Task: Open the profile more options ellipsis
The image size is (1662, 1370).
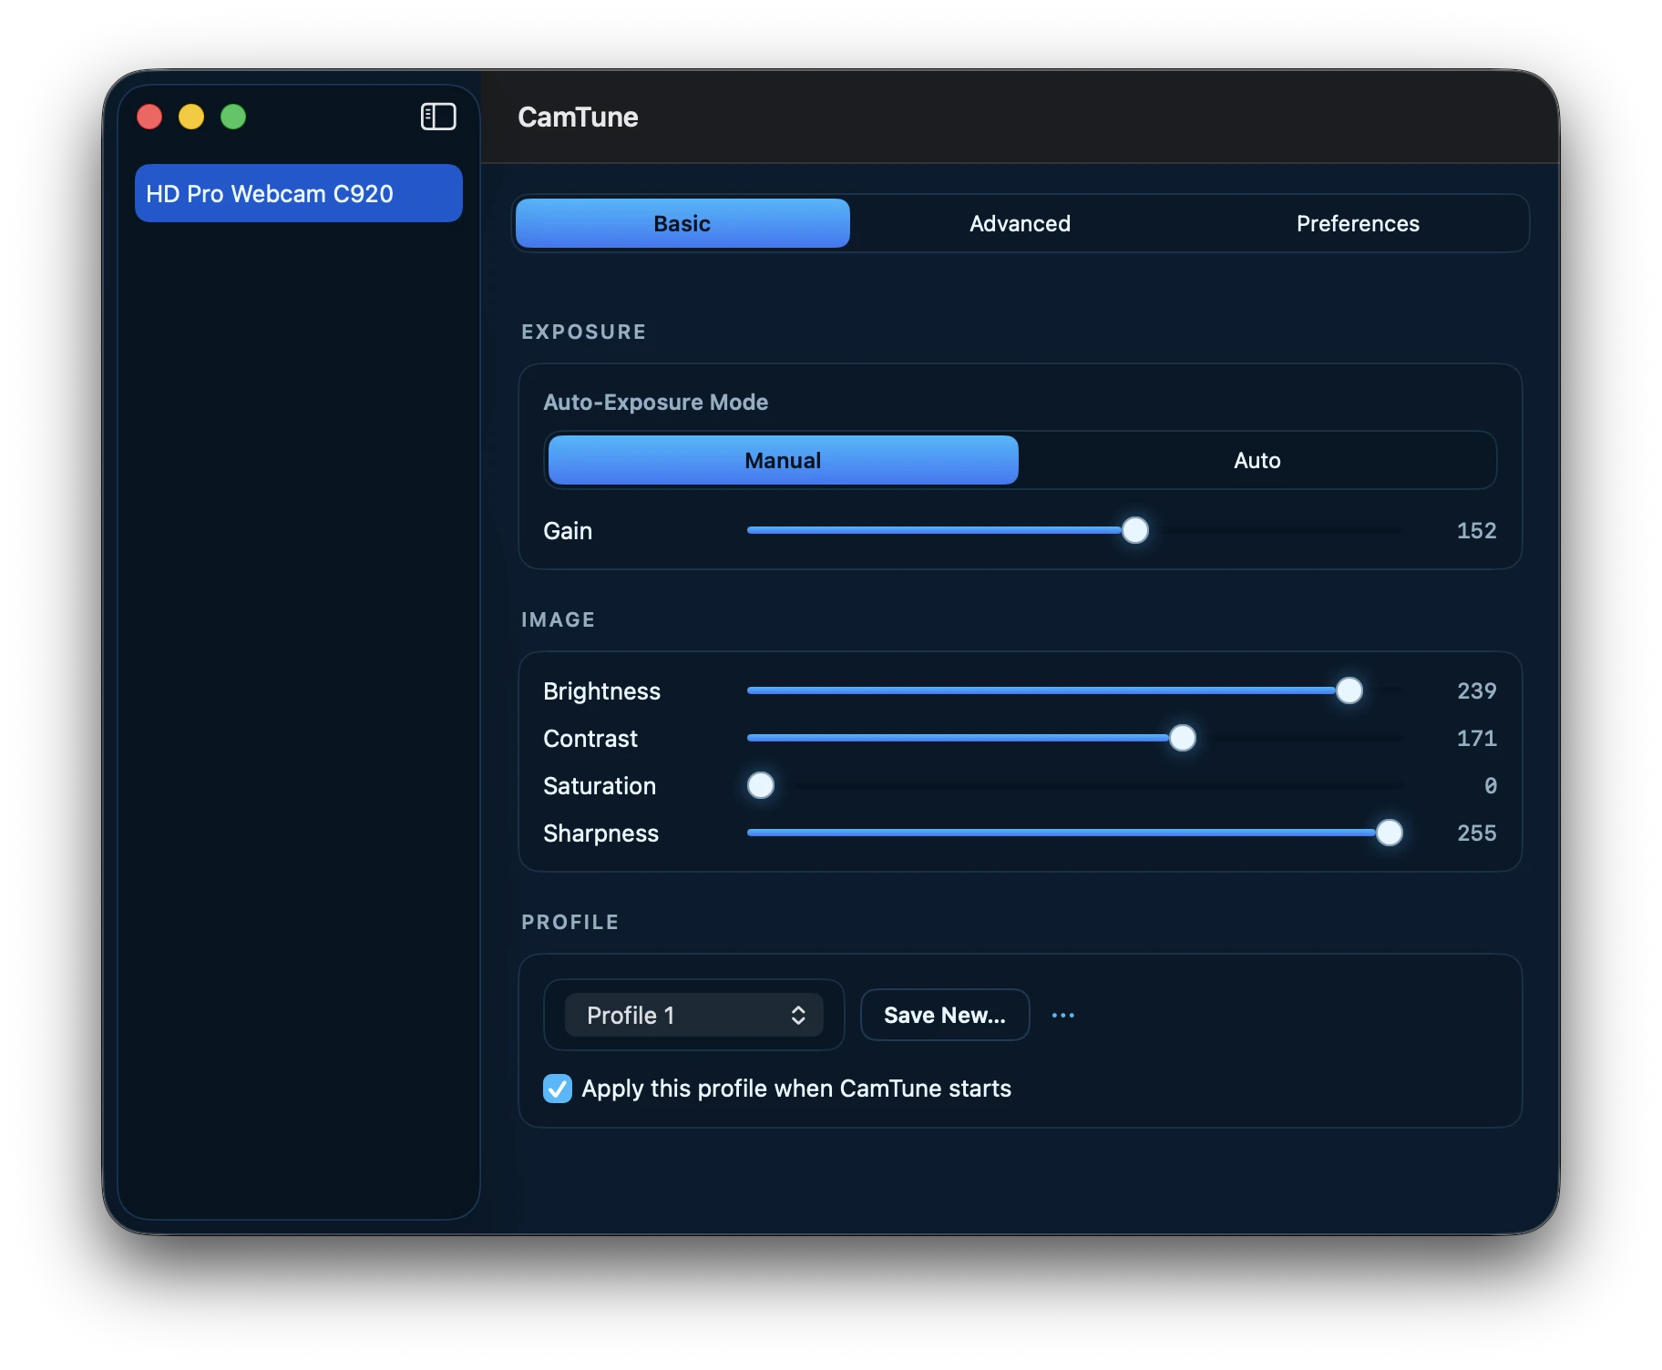Action: (1063, 1015)
